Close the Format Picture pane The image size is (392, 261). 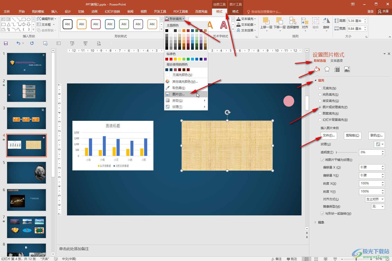(x=389, y=54)
